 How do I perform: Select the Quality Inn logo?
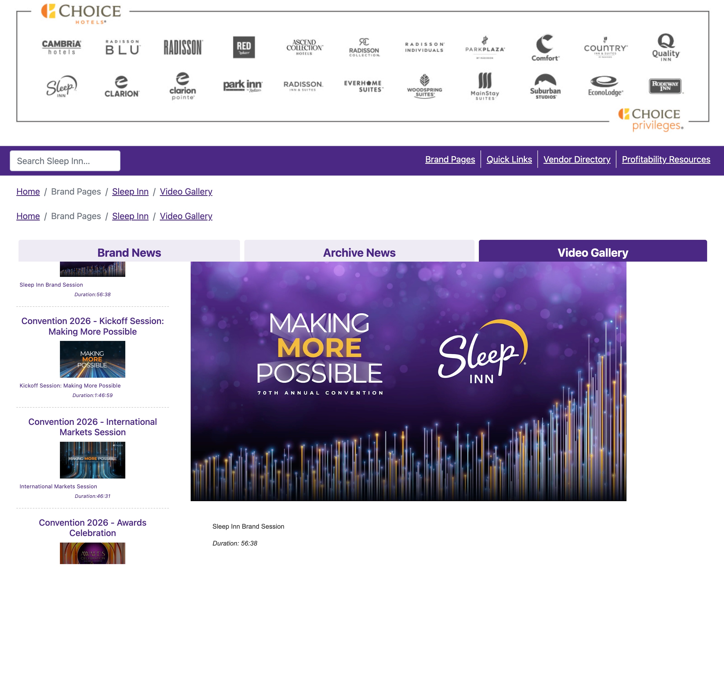[x=666, y=47]
